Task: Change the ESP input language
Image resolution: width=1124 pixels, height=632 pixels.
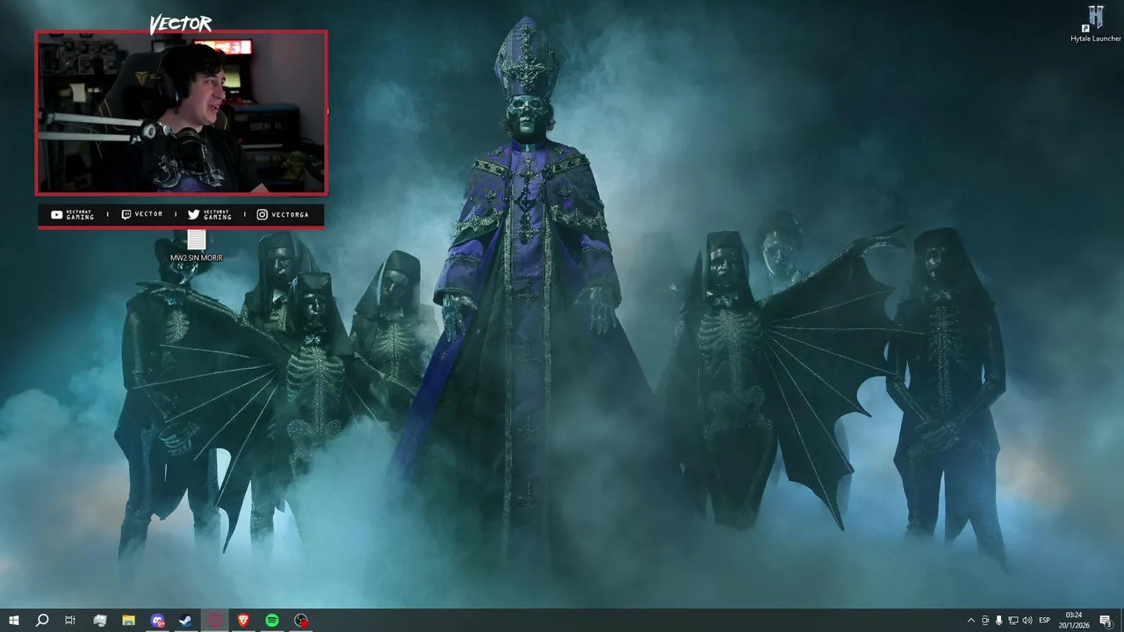Action: point(1044,621)
